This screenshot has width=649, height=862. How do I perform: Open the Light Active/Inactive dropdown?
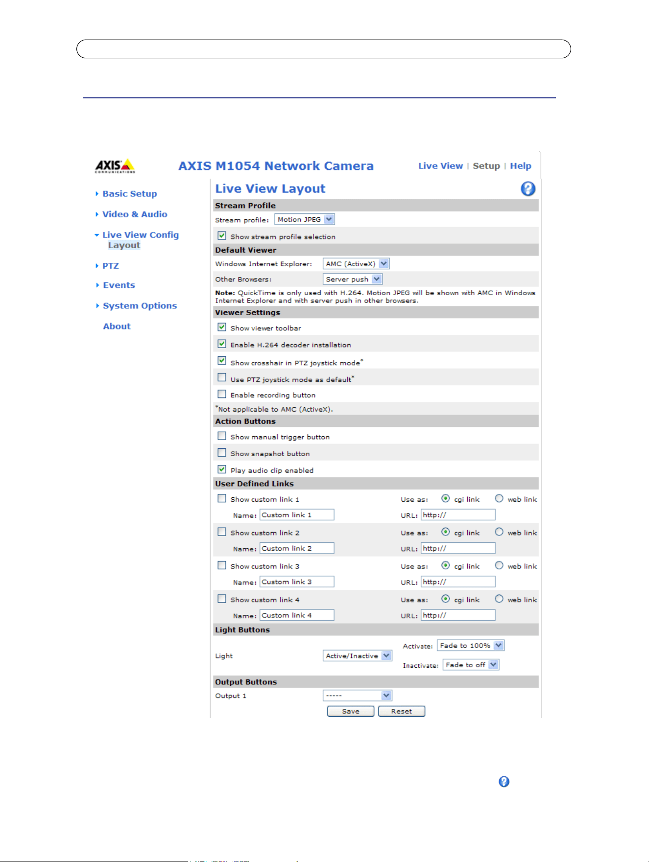coord(358,656)
